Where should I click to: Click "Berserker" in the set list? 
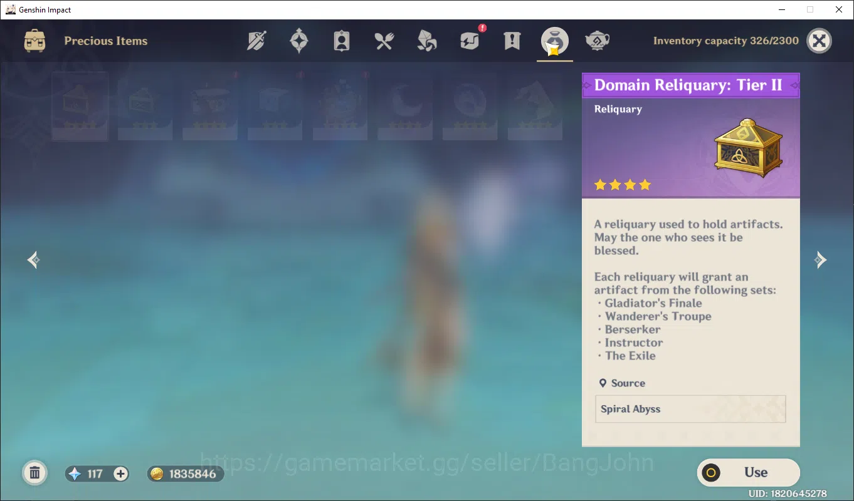(x=633, y=329)
